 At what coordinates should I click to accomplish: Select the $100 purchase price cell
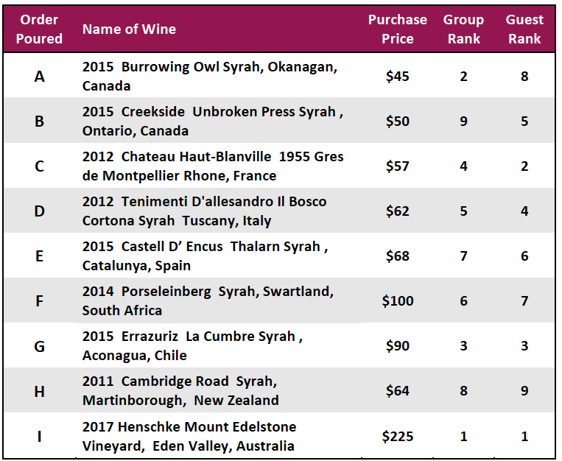coord(398,300)
